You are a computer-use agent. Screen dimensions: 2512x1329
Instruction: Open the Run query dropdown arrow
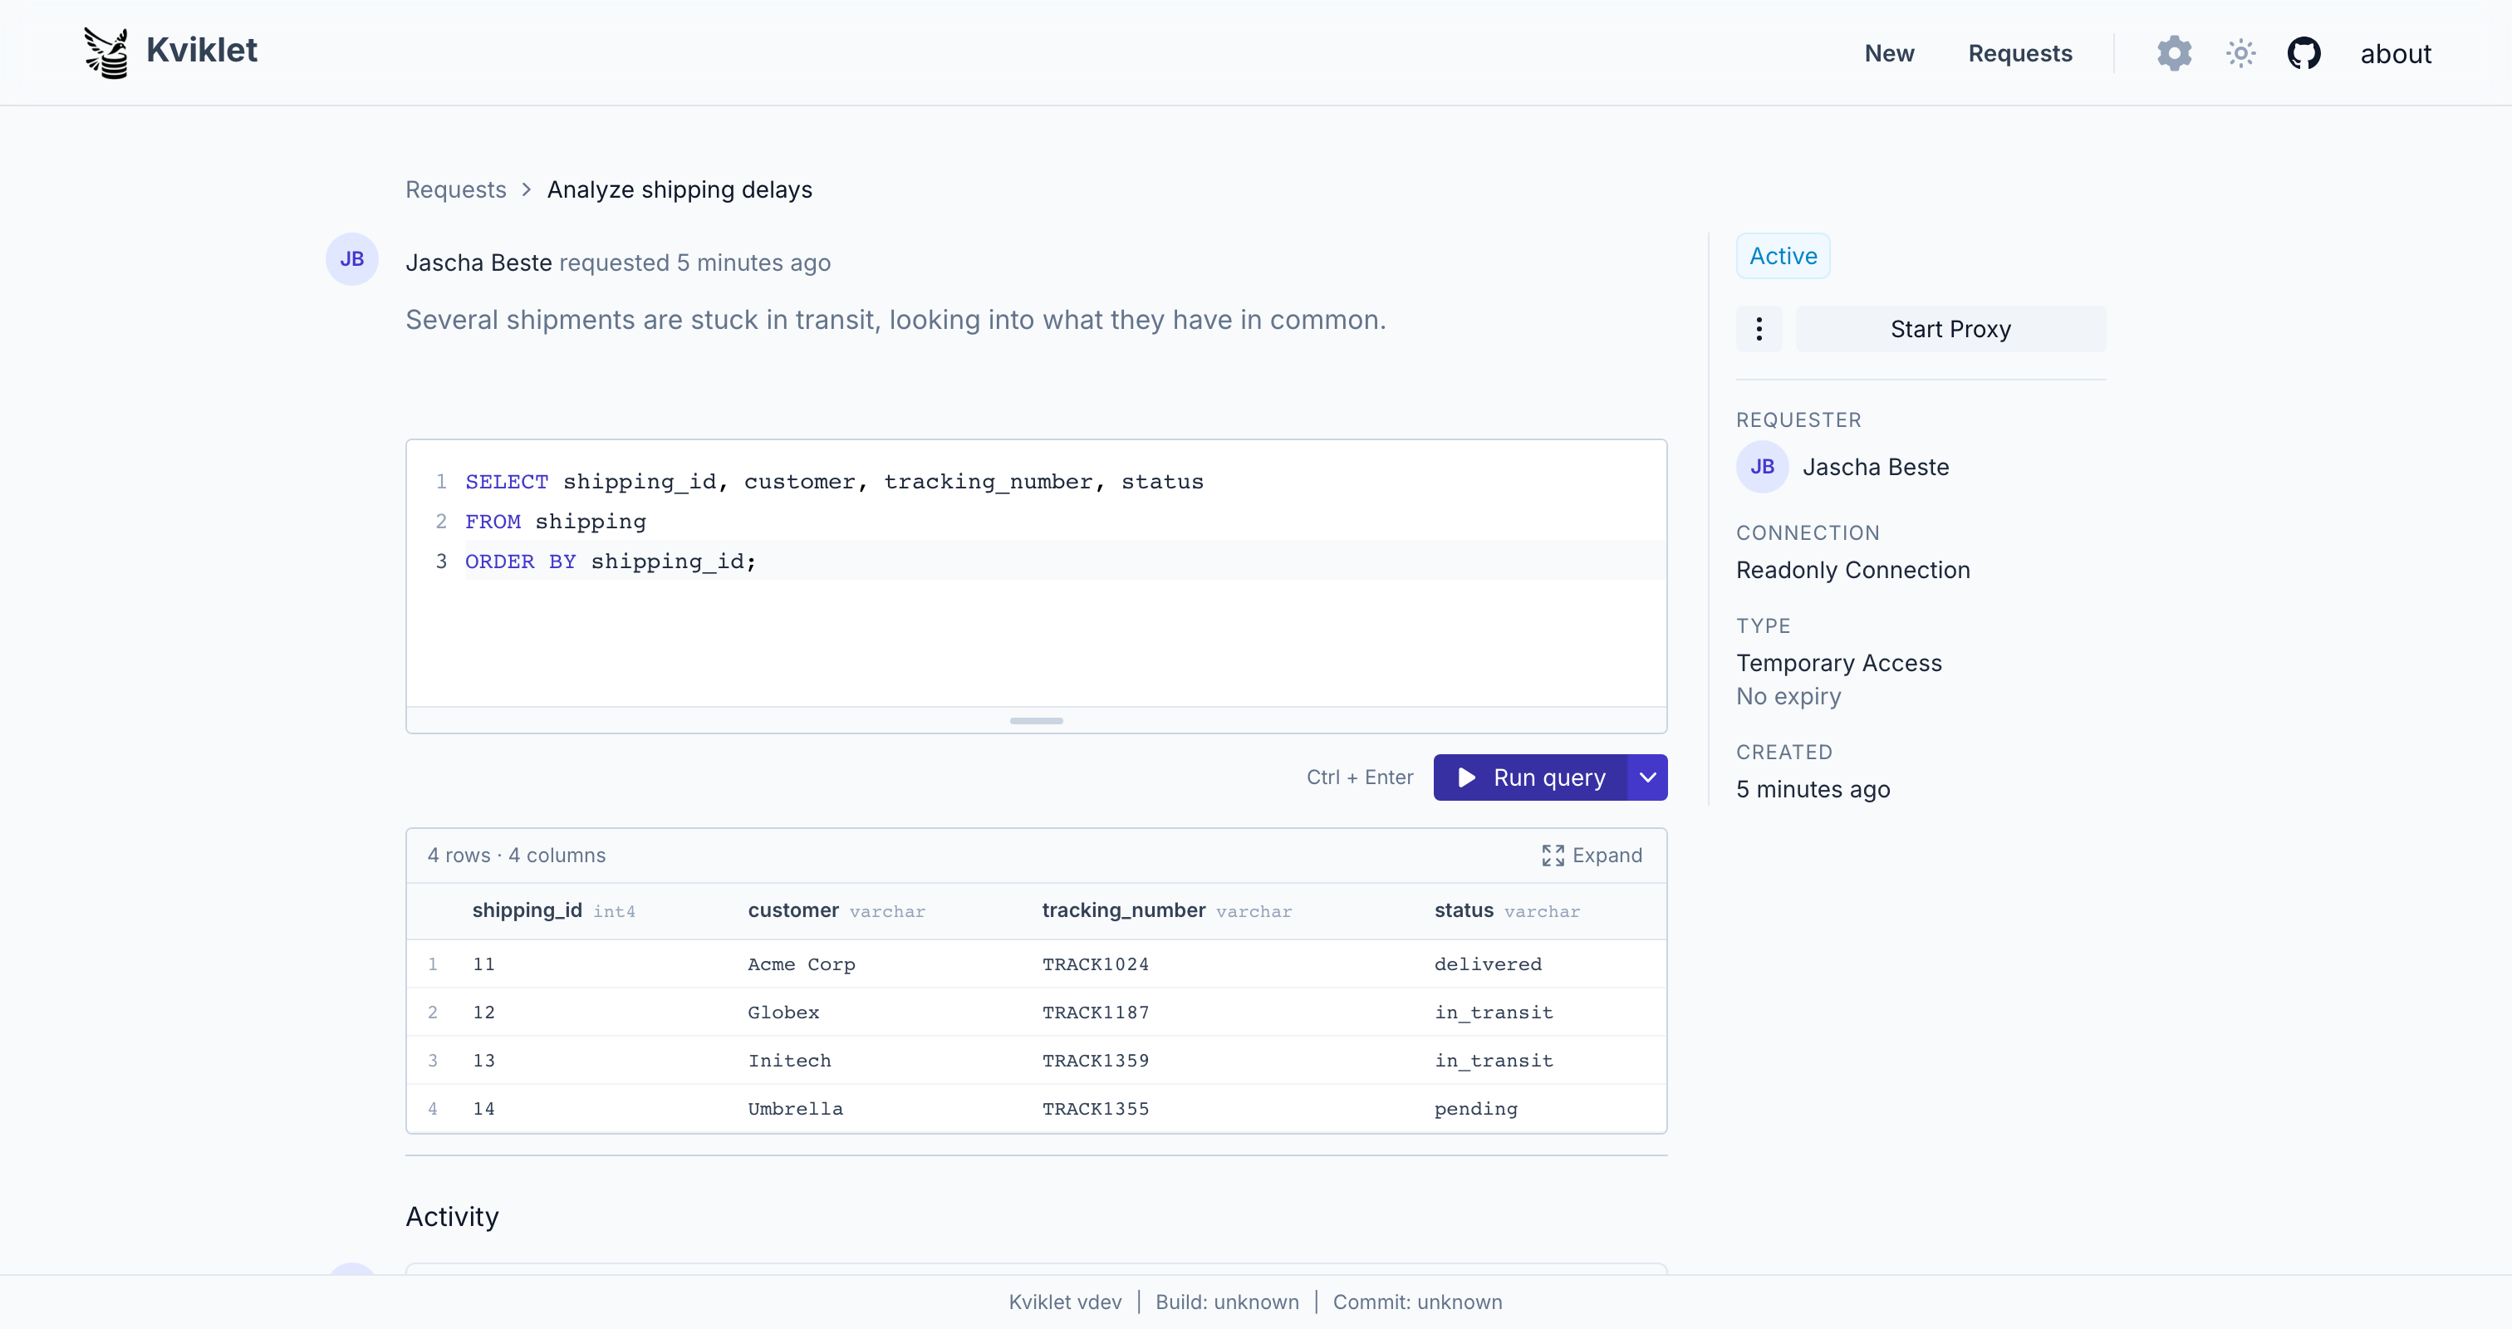tap(1647, 777)
